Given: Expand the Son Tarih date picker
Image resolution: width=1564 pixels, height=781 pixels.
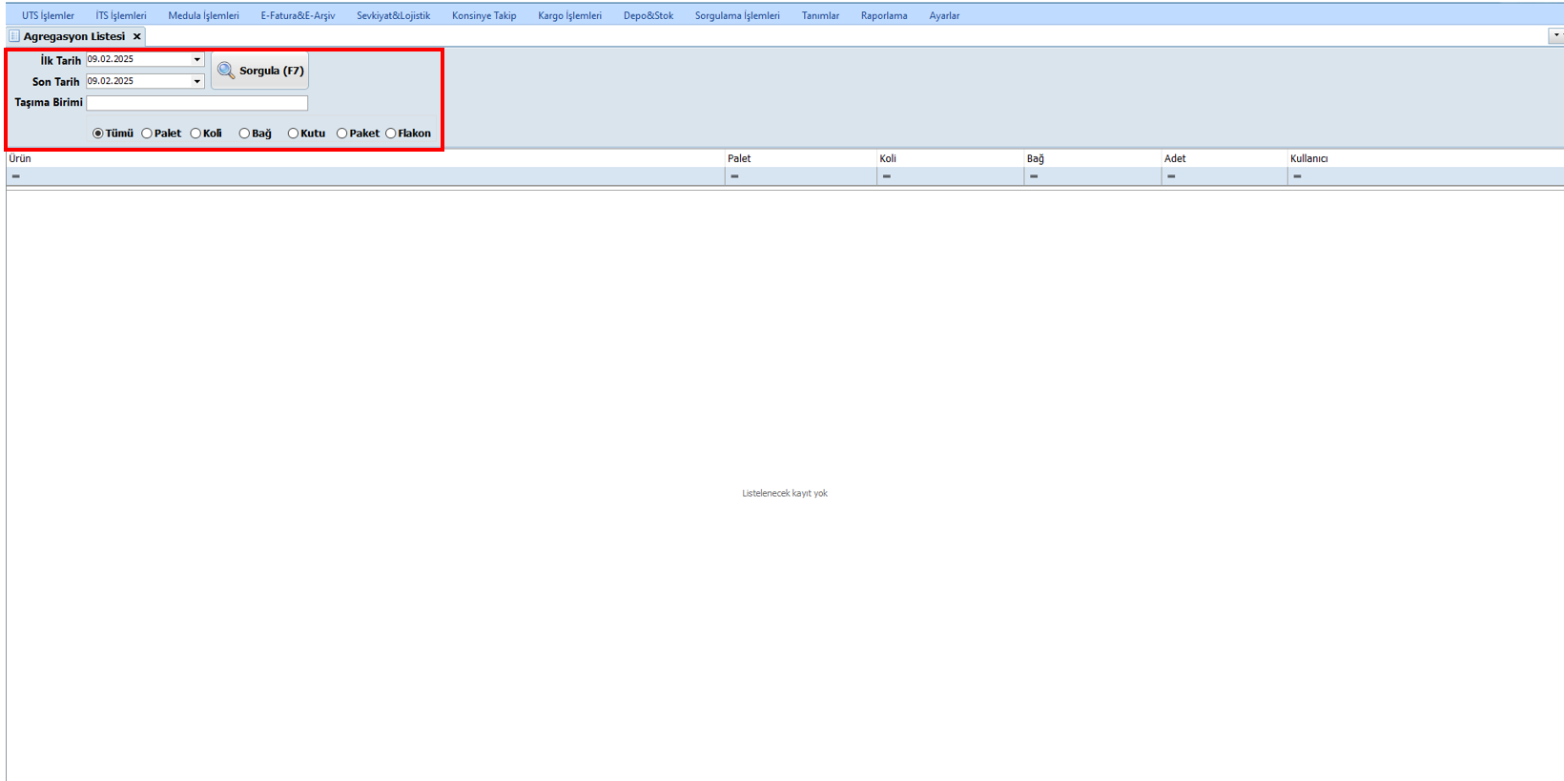Looking at the screenshot, I should pyautogui.click(x=197, y=81).
